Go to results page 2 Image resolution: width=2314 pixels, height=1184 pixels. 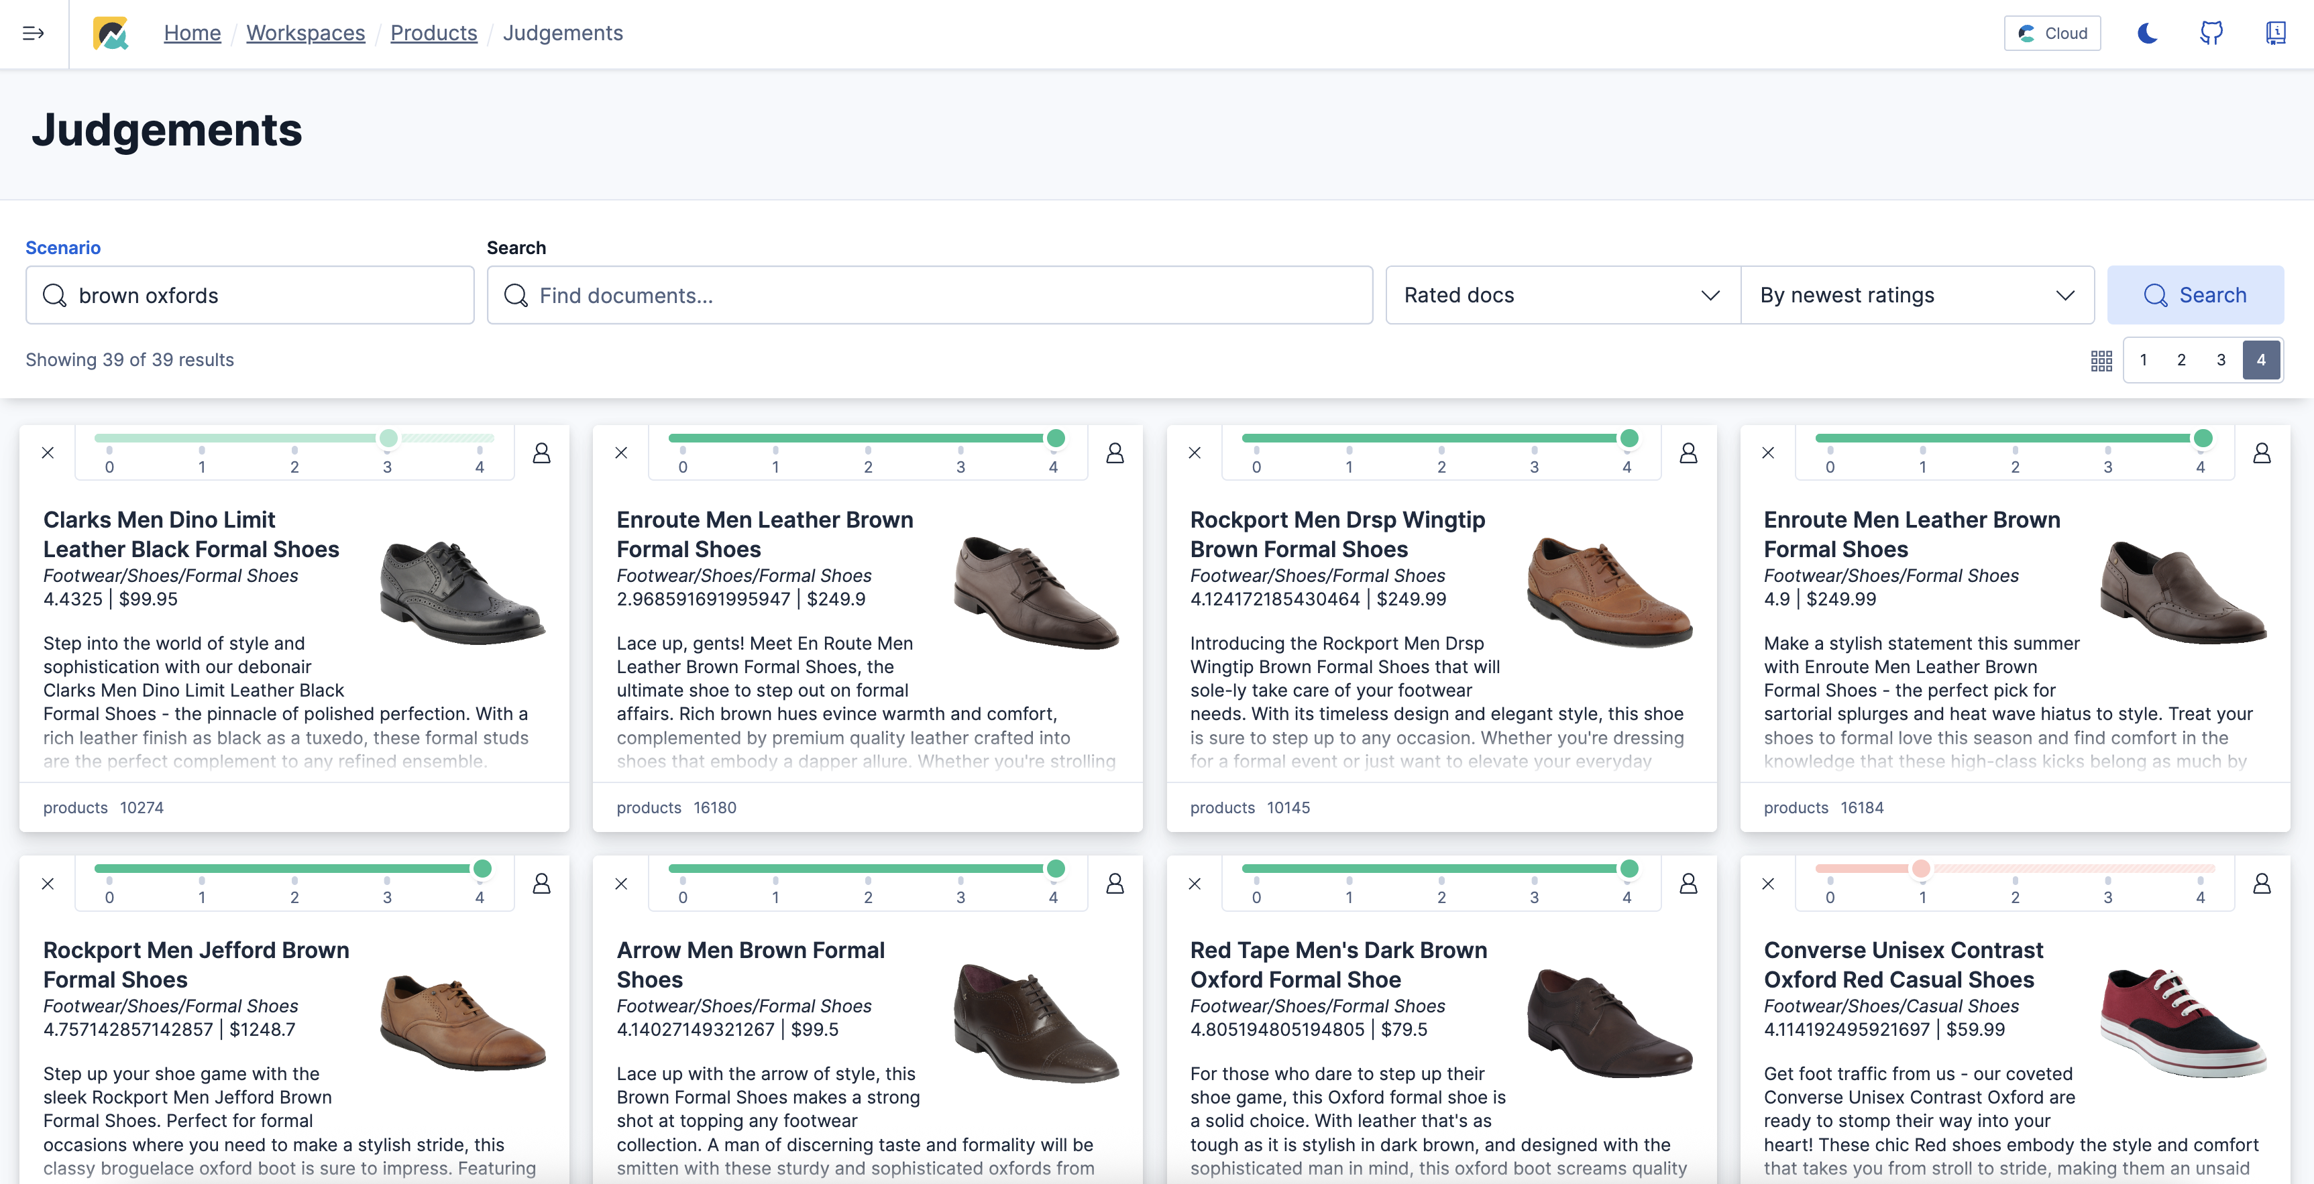2181,360
